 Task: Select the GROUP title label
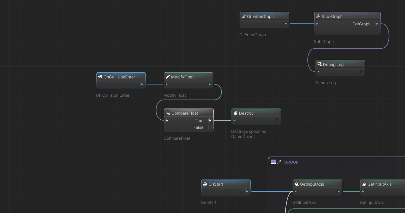pyautogui.click(x=291, y=162)
